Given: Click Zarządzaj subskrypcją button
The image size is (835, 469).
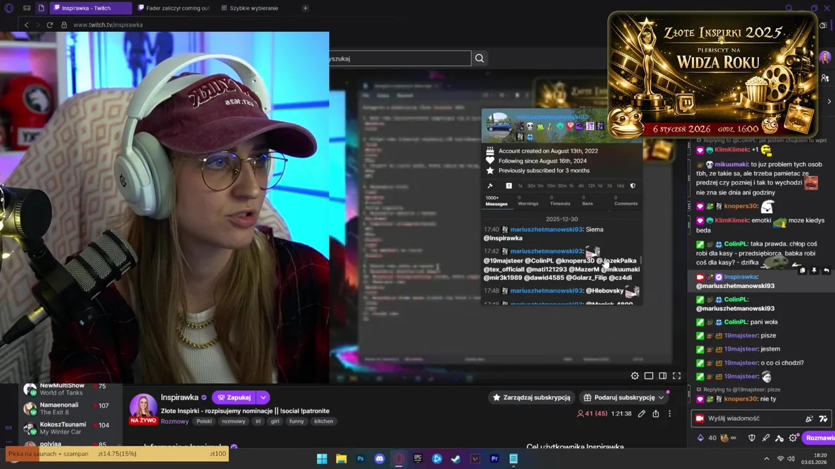Looking at the screenshot, I should pos(532,397).
